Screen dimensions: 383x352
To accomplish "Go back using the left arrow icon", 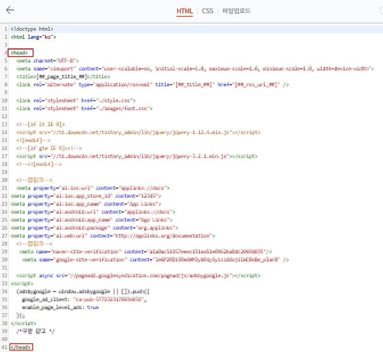I will pyautogui.click(x=10, y=10).
